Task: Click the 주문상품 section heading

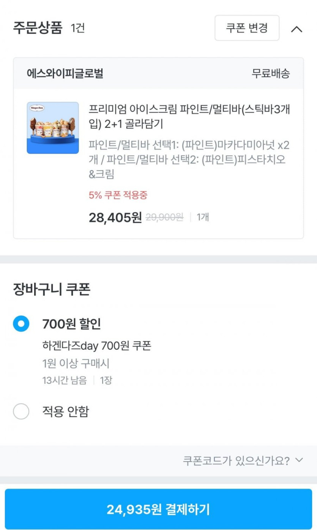Action: (38, 28)
